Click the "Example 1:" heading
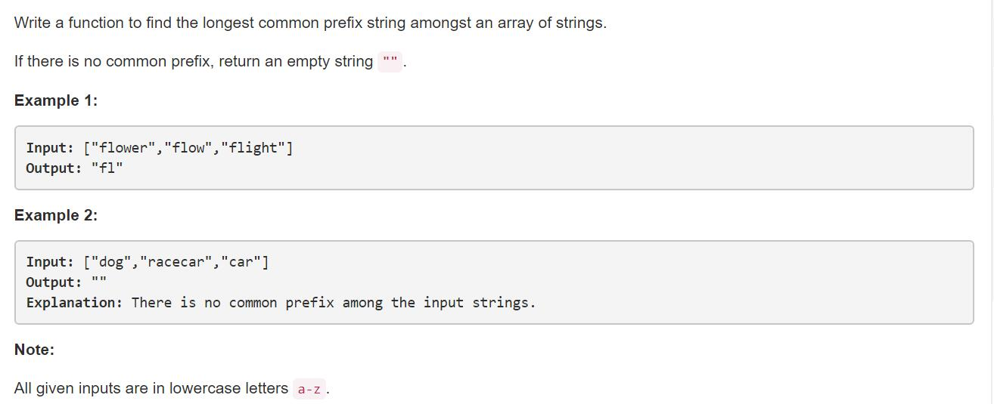This screenshot has height=404, width=994. [x=56, y=100]
